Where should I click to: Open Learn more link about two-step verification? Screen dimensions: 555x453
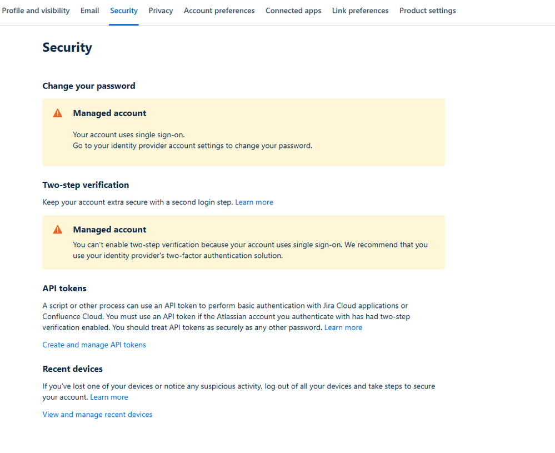click(x=254, y=202)
